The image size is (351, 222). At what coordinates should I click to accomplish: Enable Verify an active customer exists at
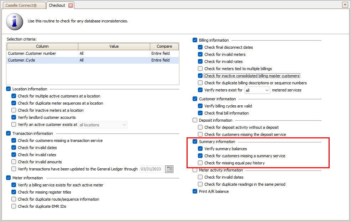click(14, 125)
